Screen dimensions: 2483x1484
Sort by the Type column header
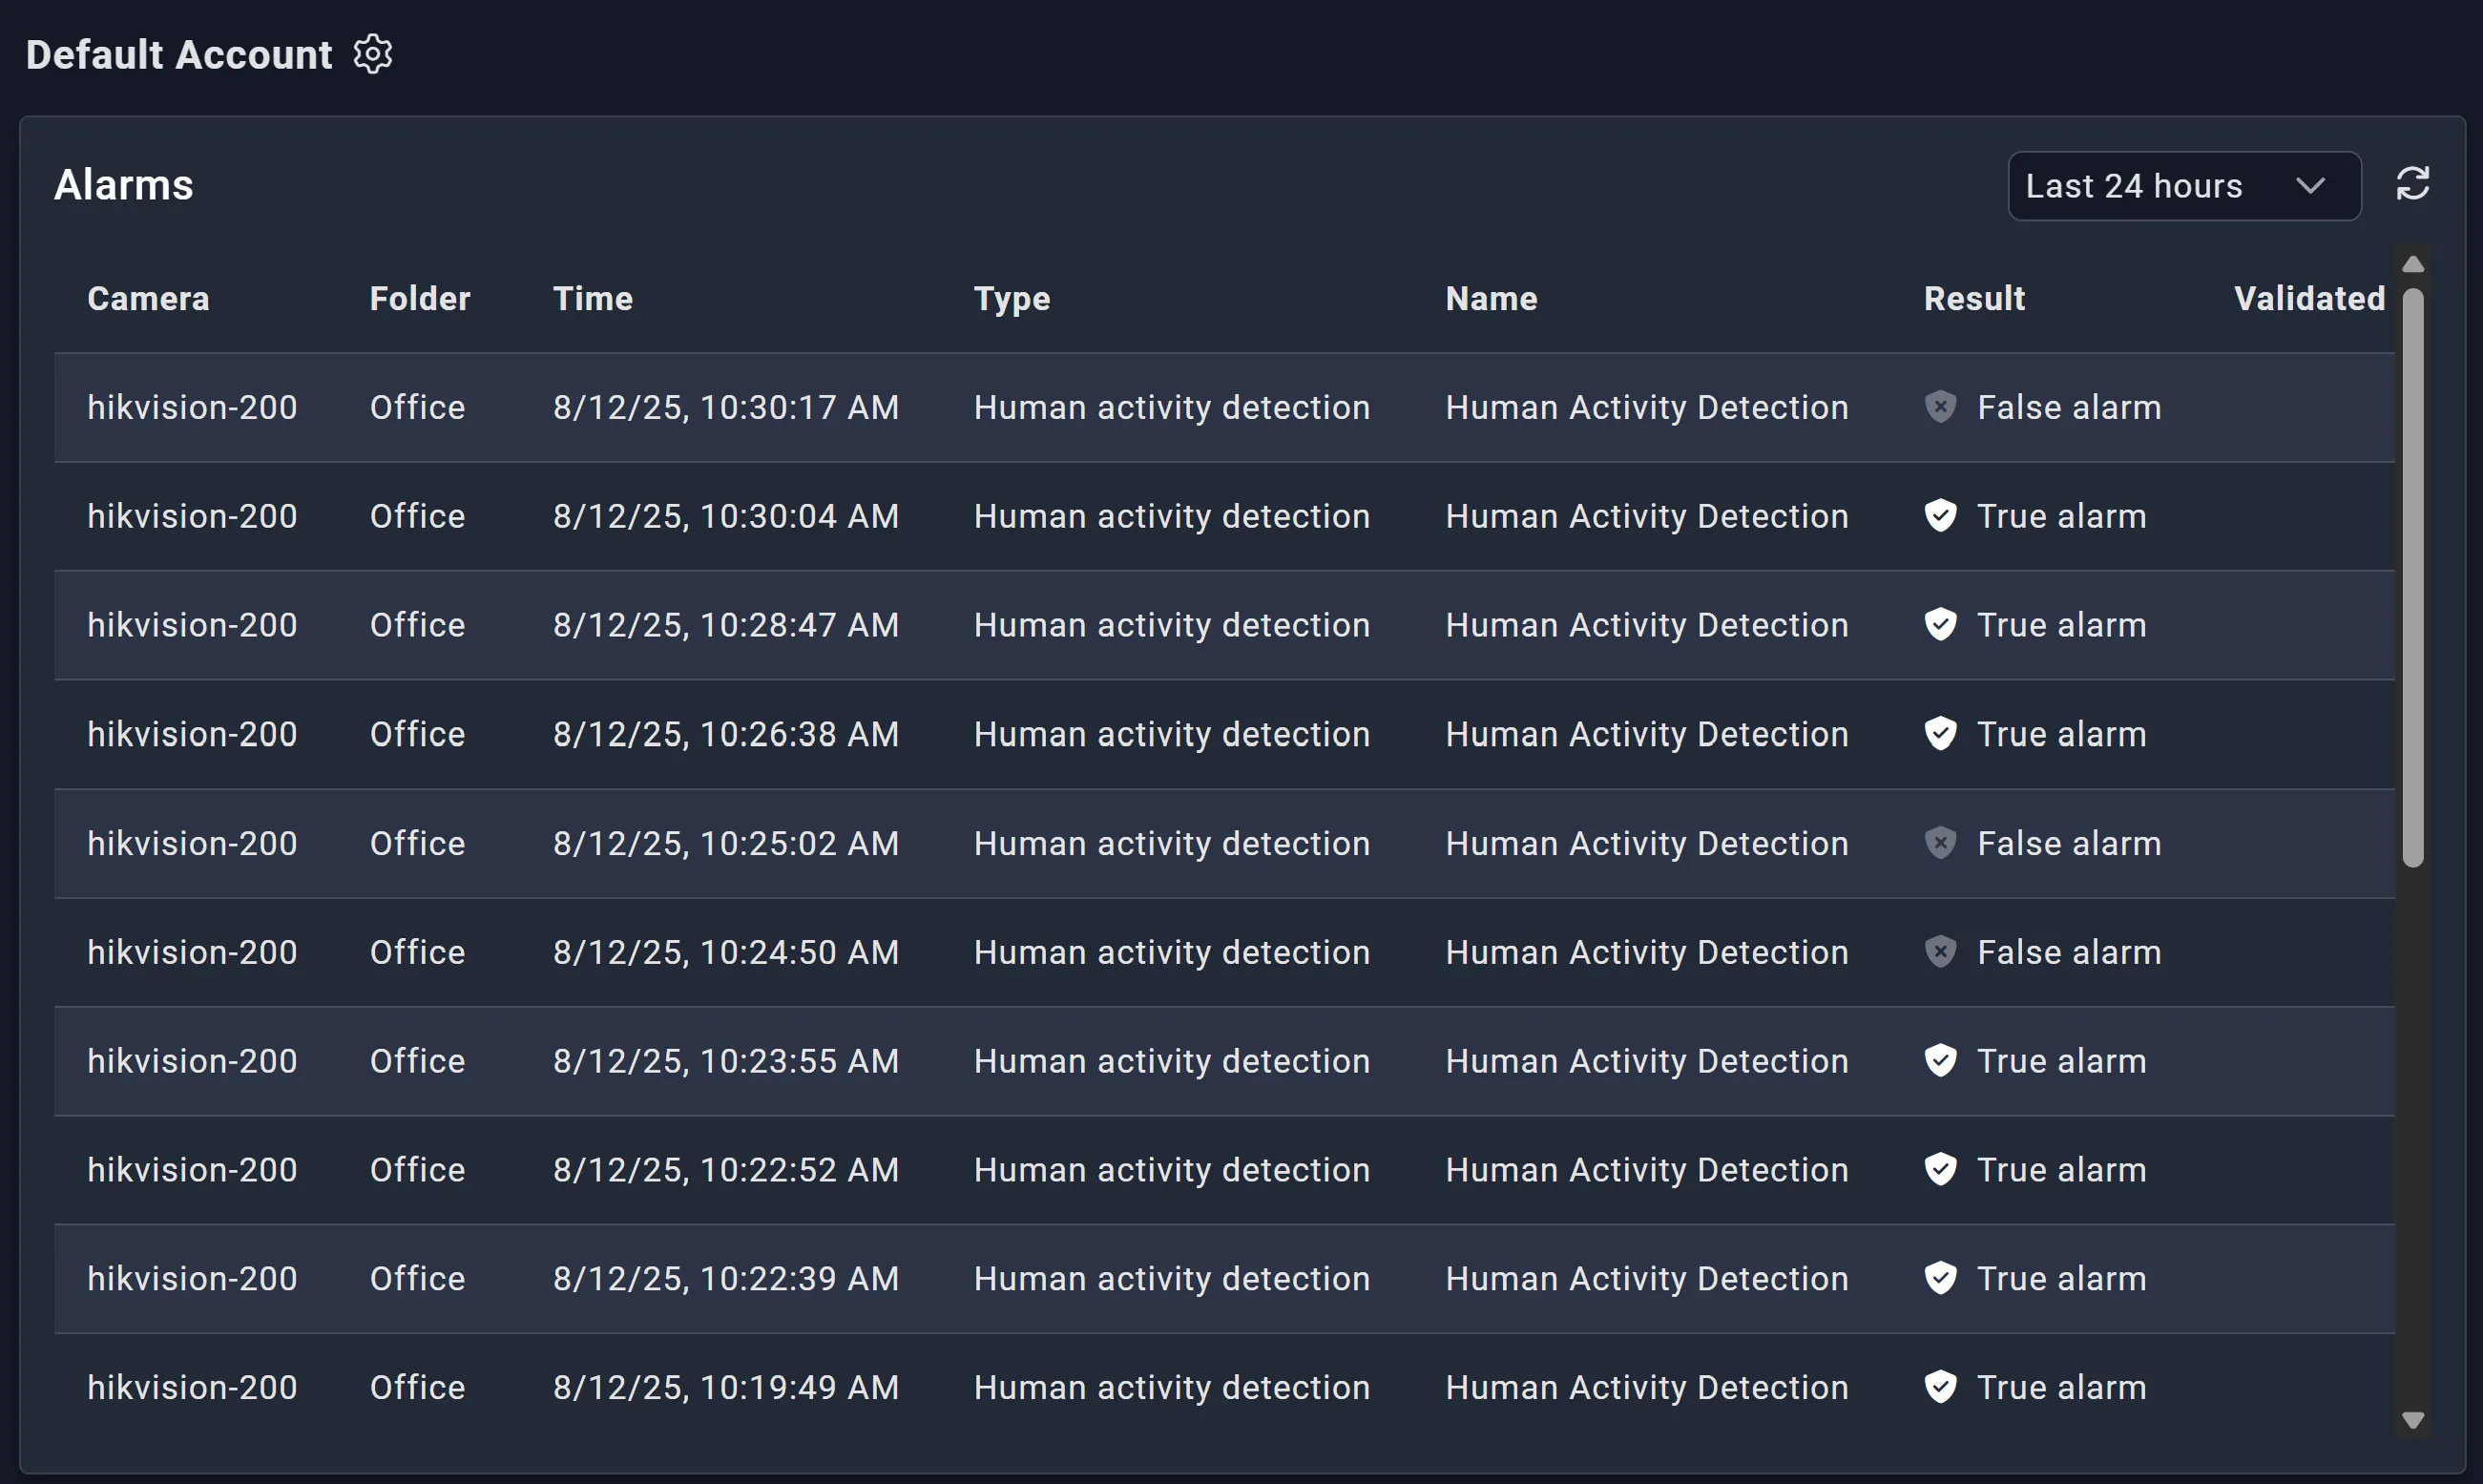(1012, 298)
